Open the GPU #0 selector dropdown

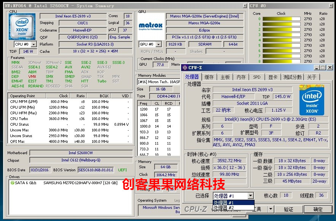(158, 44)
